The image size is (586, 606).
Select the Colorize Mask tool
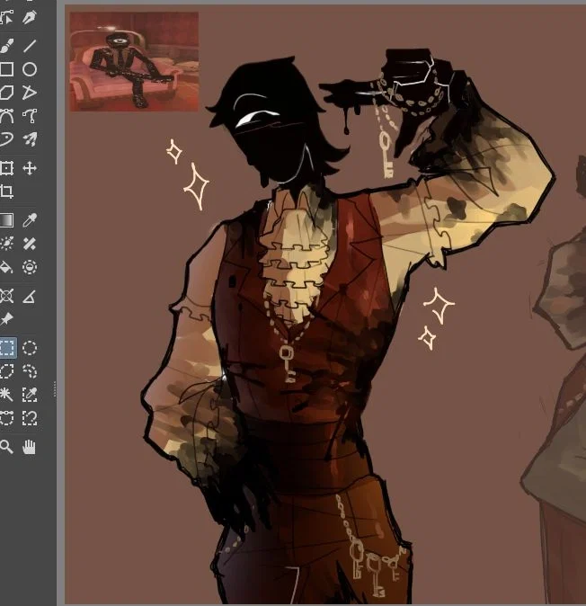click(x=7, y=244)
